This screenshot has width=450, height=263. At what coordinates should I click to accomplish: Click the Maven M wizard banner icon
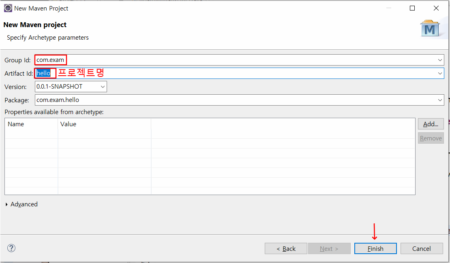coord(430,28)
